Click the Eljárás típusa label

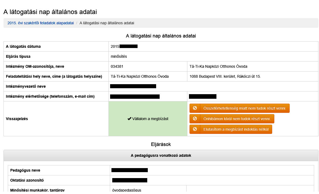(18, 56)
